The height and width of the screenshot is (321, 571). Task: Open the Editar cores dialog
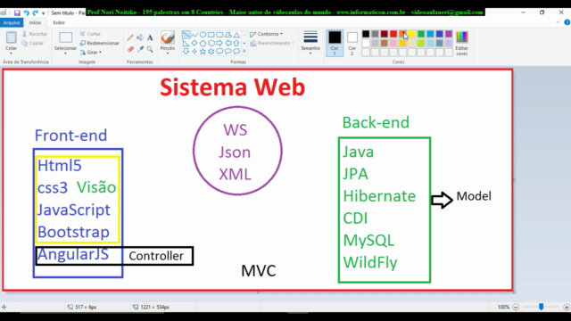tap(462, 43)
